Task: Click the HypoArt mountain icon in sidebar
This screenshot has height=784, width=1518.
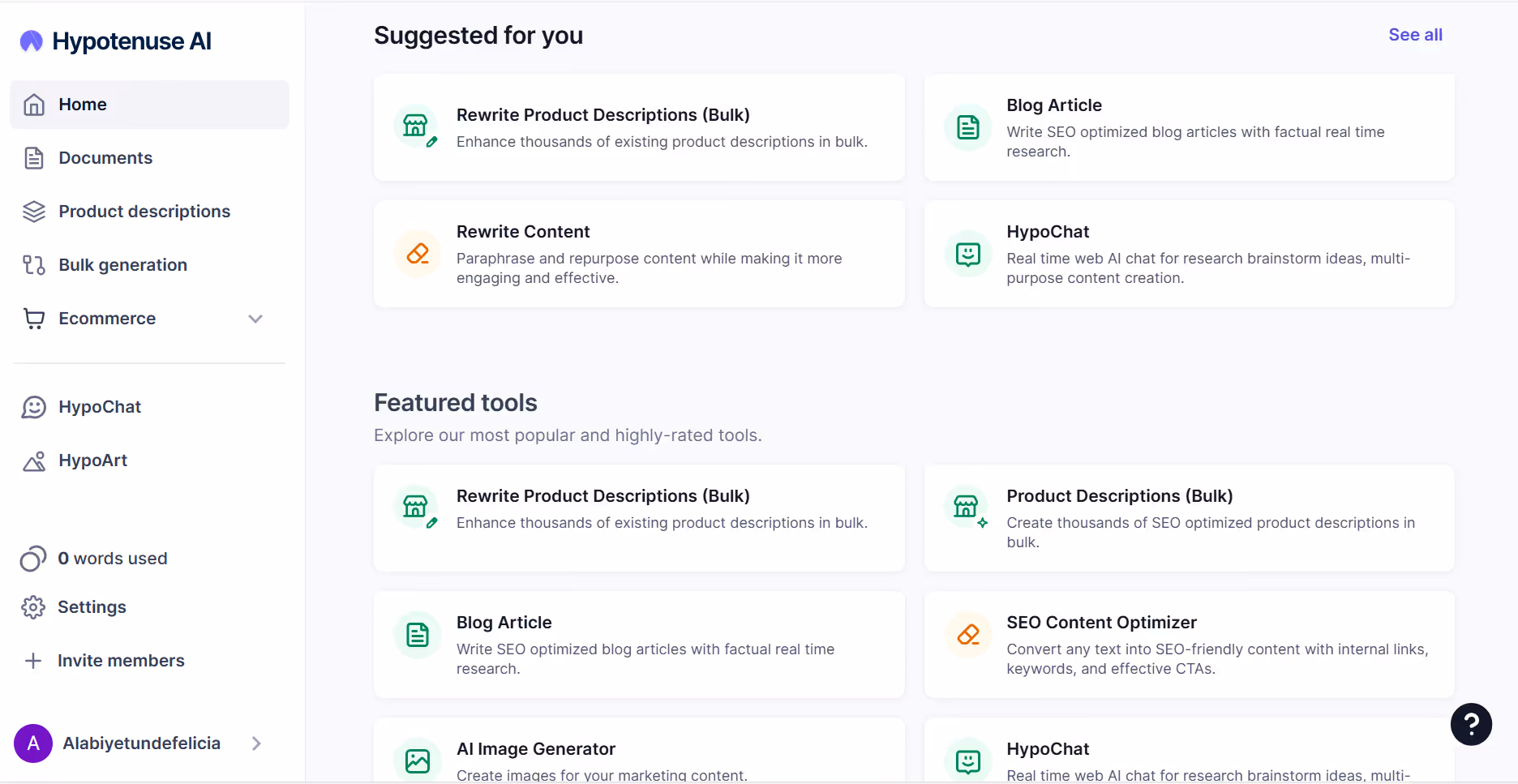Action: 34,461
